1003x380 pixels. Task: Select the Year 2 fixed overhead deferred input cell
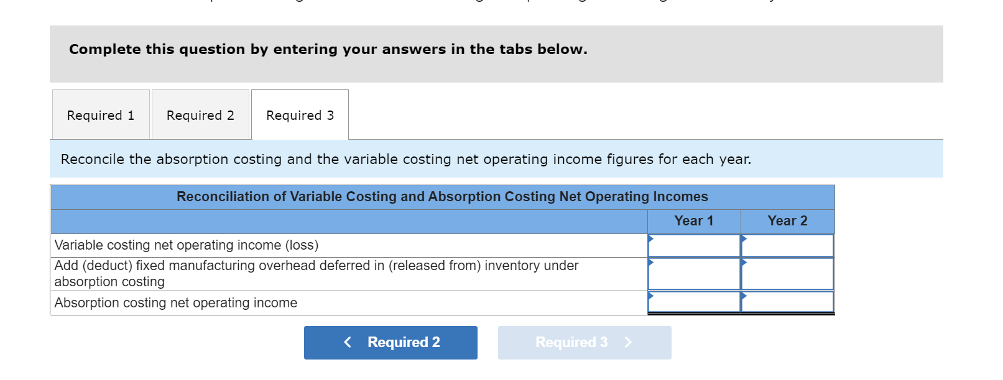tap(787, 273)
